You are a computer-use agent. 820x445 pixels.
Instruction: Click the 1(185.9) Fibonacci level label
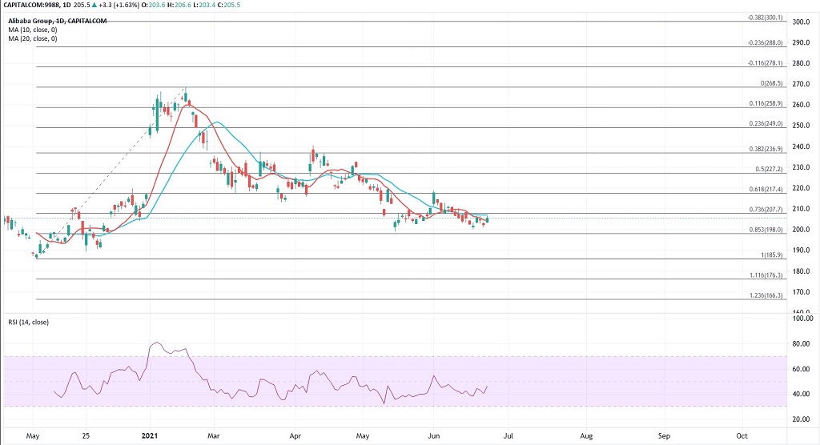[771, 255]
